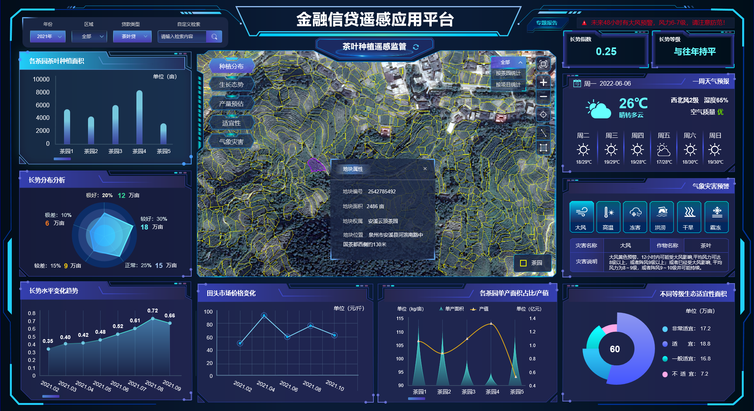
Task: Toggle the 茶园 legend checkbox
Action: 523,263
